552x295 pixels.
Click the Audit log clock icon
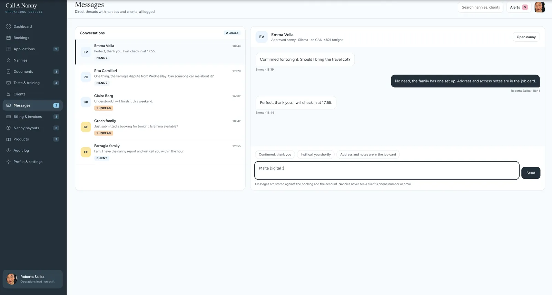point(9,151)
